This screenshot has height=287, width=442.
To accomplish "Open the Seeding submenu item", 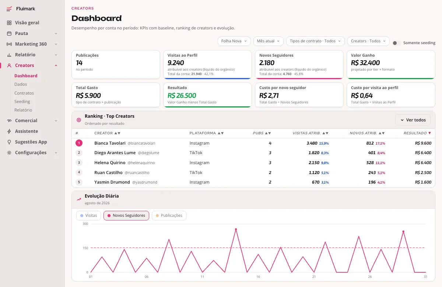I will click(x=22, y=102).
